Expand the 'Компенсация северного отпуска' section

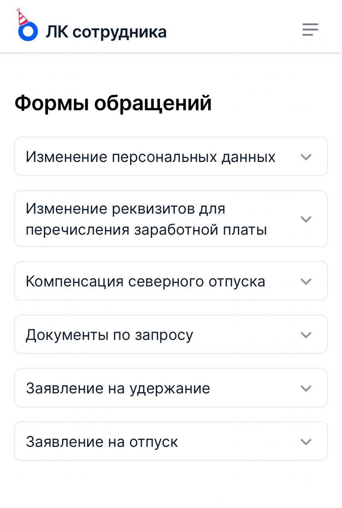(x=171, y=281)
